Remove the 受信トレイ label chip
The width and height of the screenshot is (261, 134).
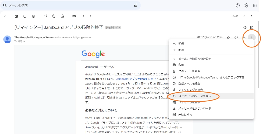[119, 27]
